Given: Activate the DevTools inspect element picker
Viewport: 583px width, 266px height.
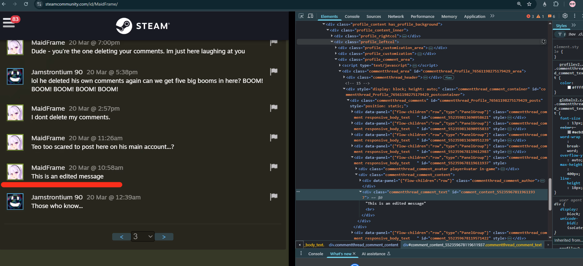Looking at the screenshot, I should 301,16.
